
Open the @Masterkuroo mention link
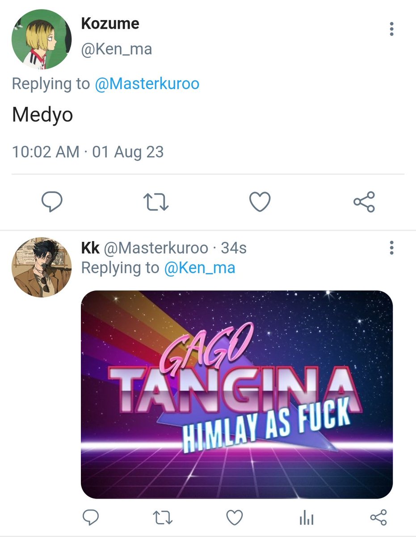click(147, 84)
